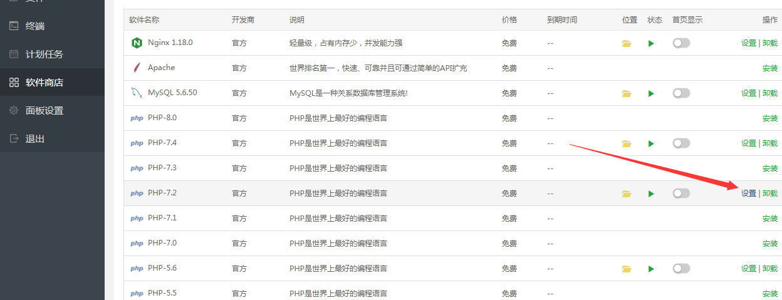Open the PHP-5.6 folder location icon
The image size is (782, 300).
[627, 269]
